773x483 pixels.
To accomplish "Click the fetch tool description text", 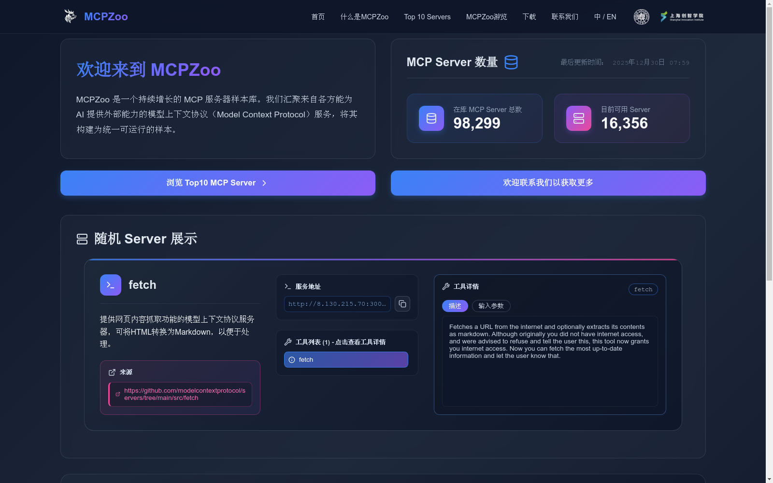I will (x=549, y=341).
